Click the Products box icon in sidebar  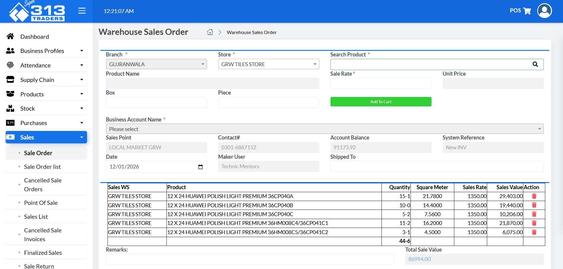tap(10, 94)
